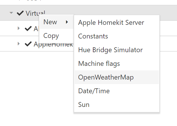This screenshot has height=126, width=177.
Task: Collapse the Virtual tree node
Action: pyautogui.click(x=11, y=13)
